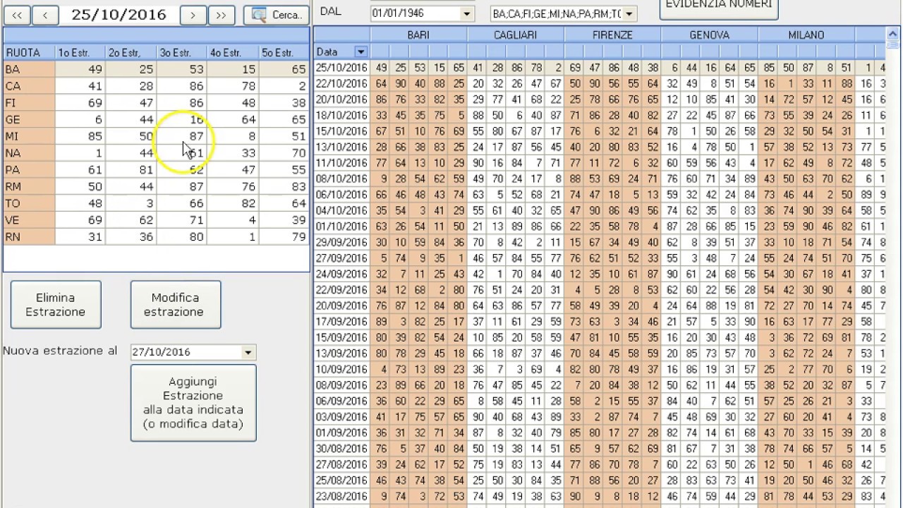Select the 23/08/2016 row in archive

click(600, 496)
